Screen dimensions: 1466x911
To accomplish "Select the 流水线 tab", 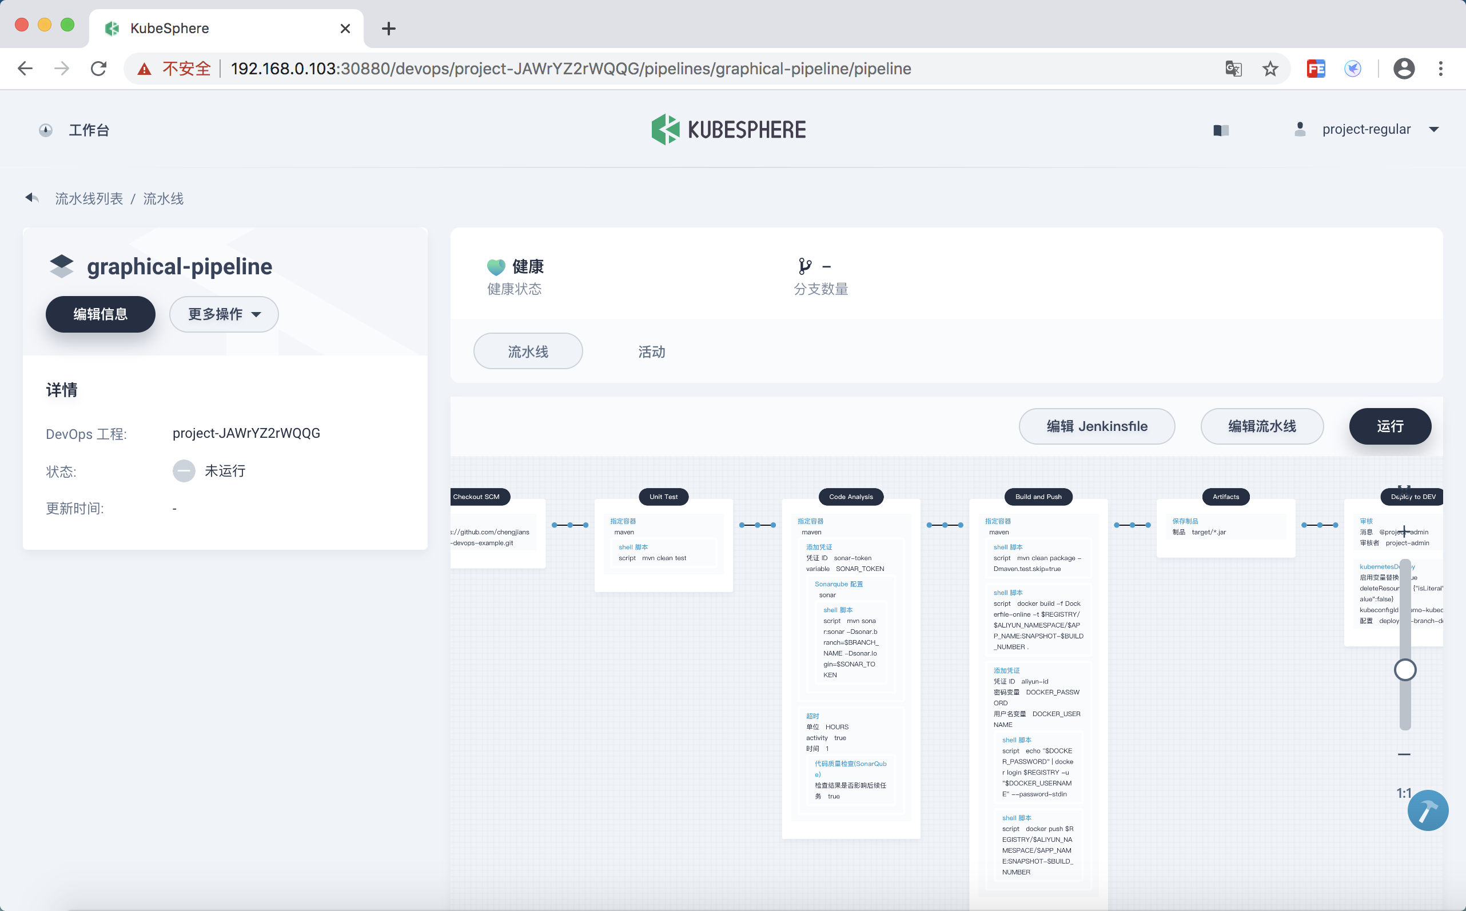I will (x=527, y=351).
